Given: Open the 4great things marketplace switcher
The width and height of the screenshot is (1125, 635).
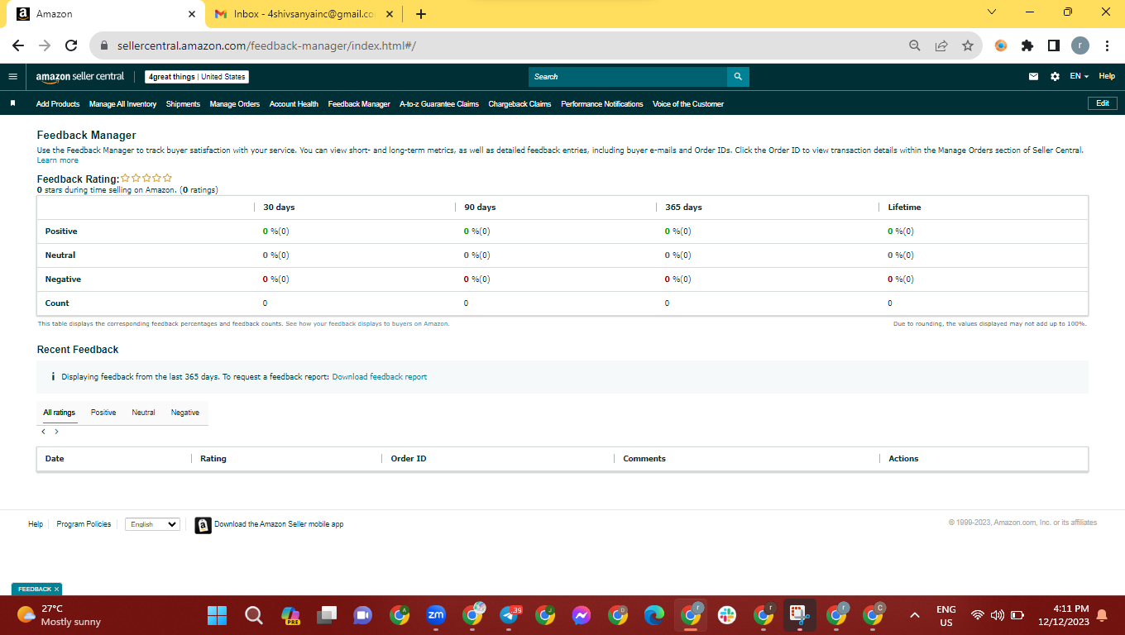Looking at the screenshot, I should (197, 77).
